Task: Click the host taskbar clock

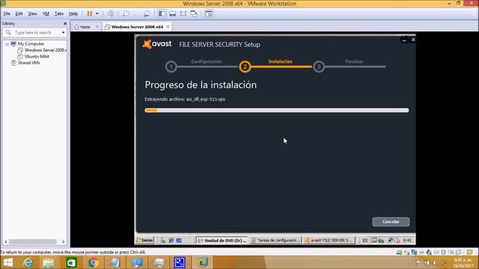Action: point(463,262)
